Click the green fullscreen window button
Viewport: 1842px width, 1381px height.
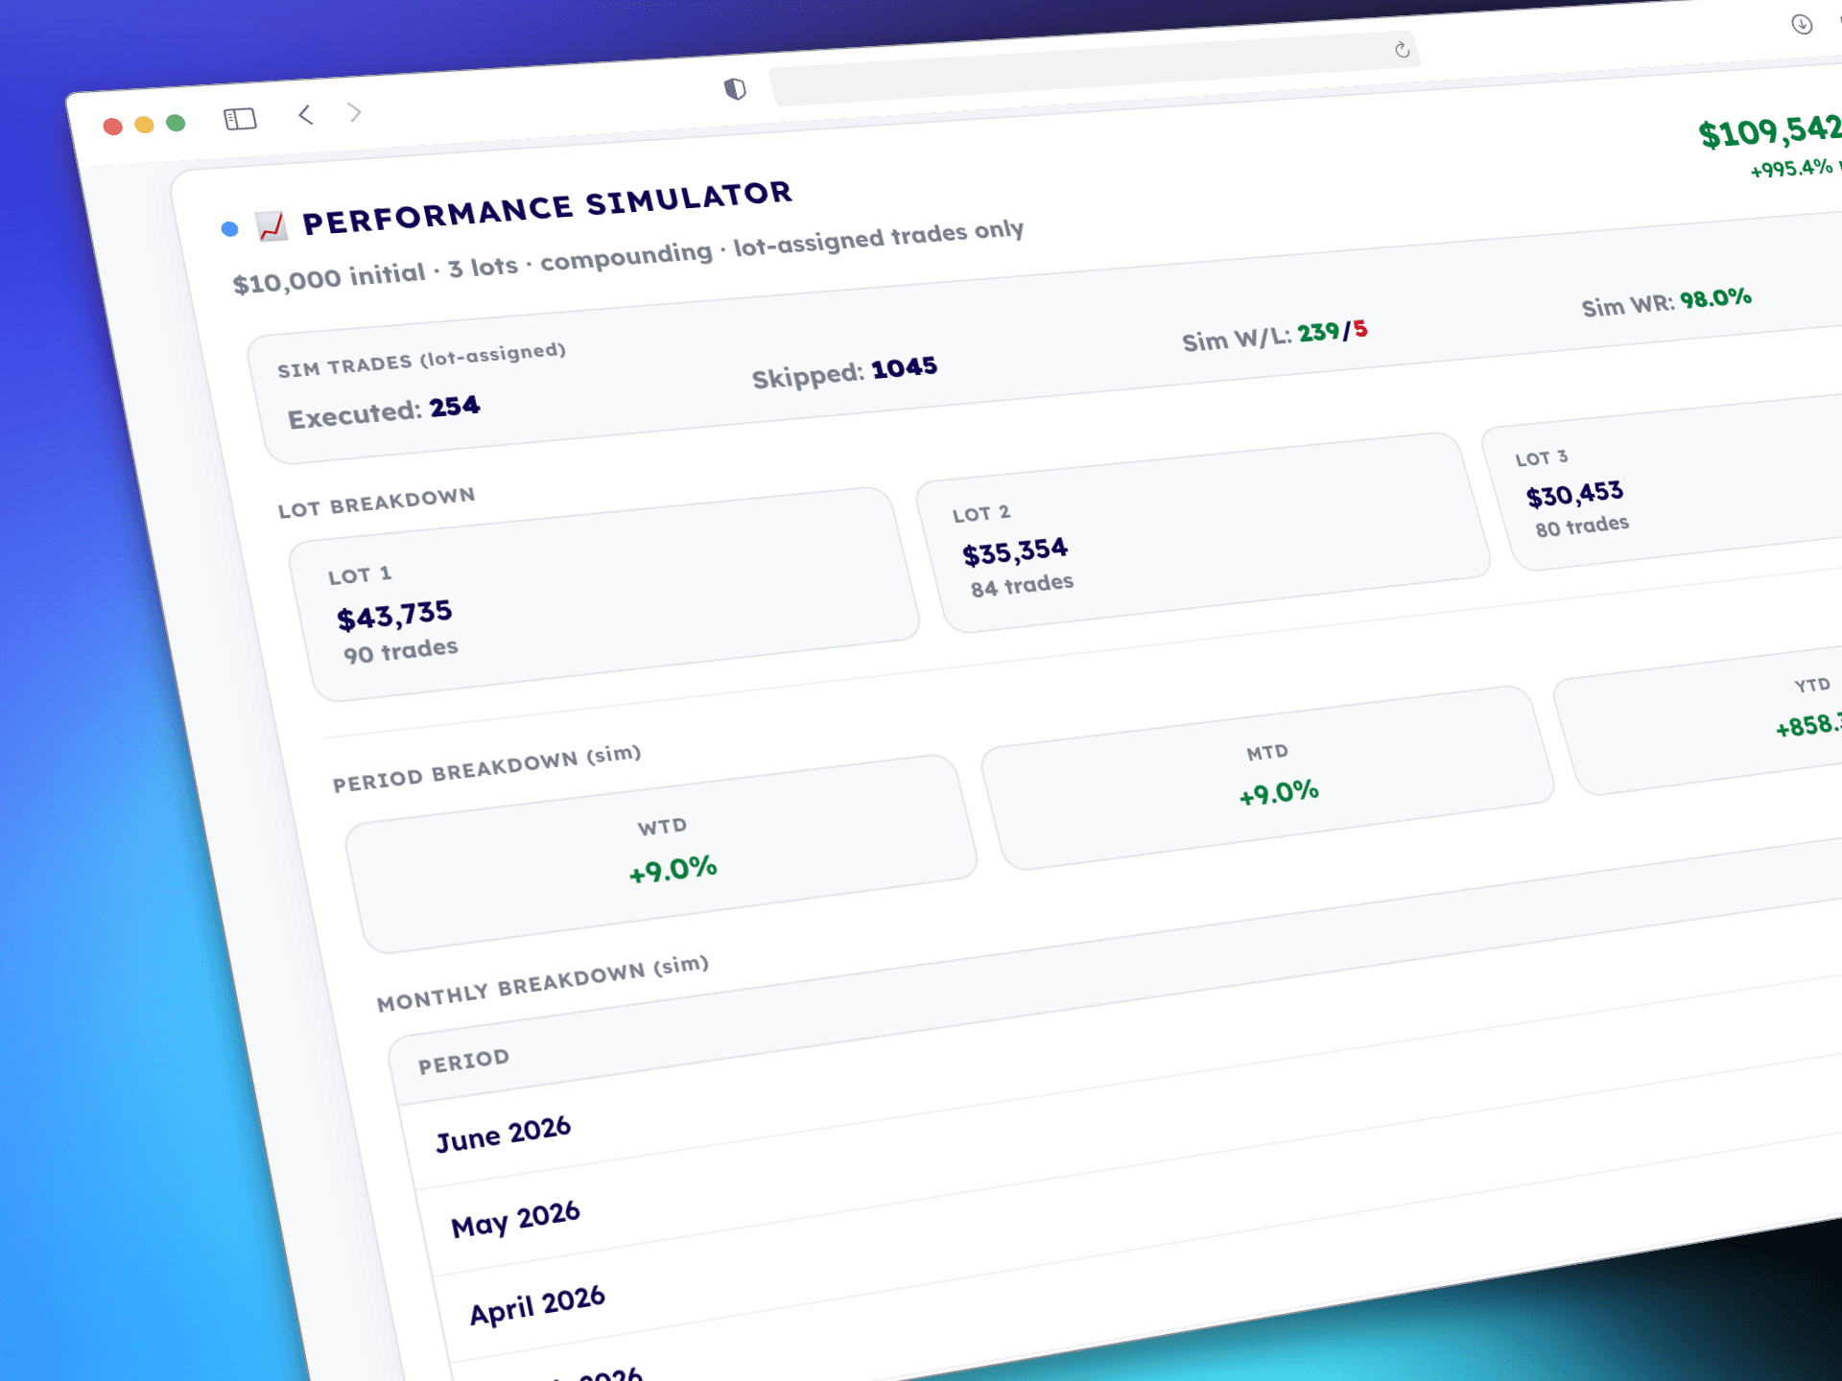pos(176,123)
